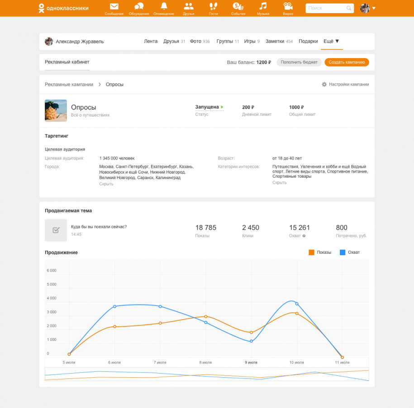Image resolution: width=414 pixels, height=408 pixels.
Task: Click the balance amount 1200 ₽
Action: pyautogui.click(x=264, y=62)
